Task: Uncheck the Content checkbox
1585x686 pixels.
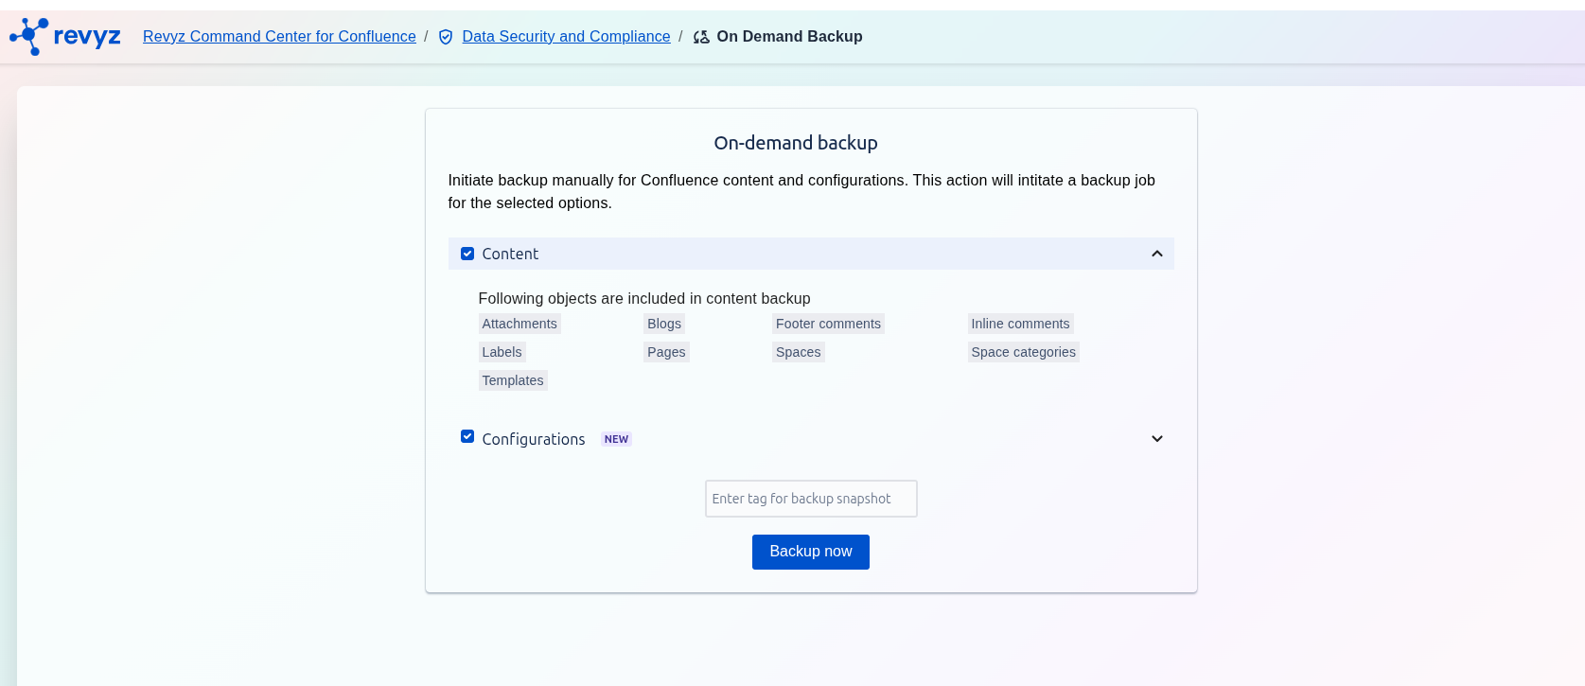Action: click(467, 254)
